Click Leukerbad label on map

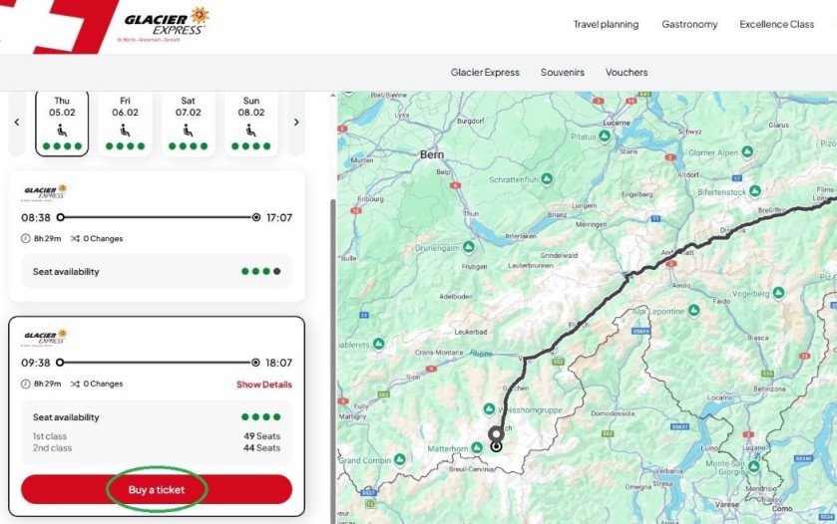pos(470,332)
